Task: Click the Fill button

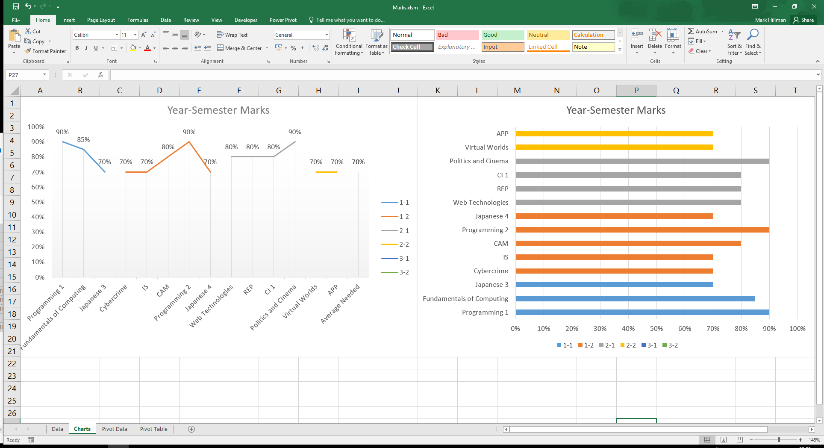Action: [x=697, y=41]
